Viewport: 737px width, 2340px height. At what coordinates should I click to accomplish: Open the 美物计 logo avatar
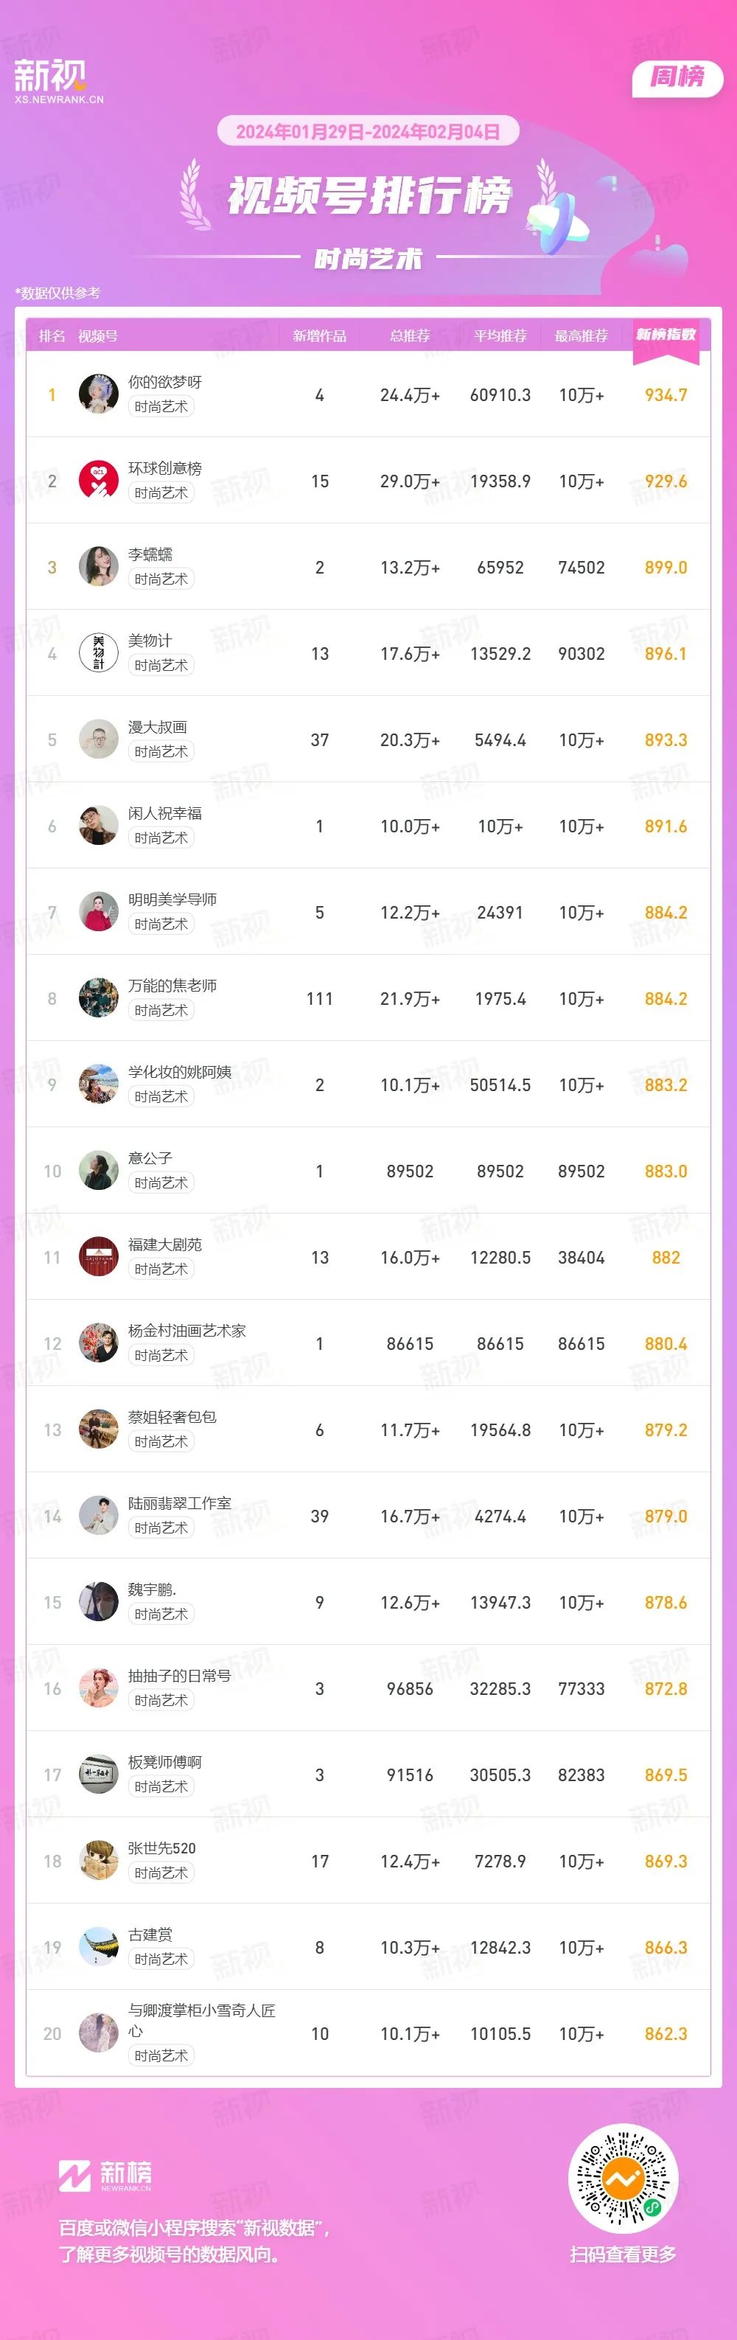[98, 653]
